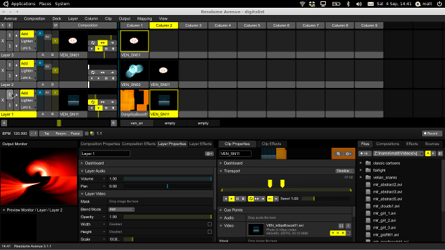The width and height of the screenshot is (445, 250).
Task: Open the Timeline dropdown in Transport
Action: click(x=344, y=171)
